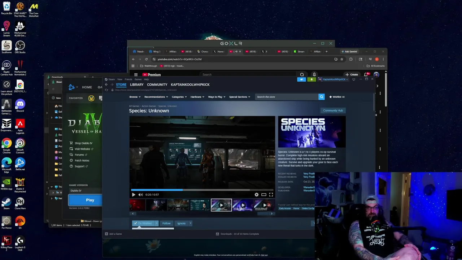Toggle theater mode on the trailer player
This screenshot has width=462, height=260.
[x=264, y=195]
